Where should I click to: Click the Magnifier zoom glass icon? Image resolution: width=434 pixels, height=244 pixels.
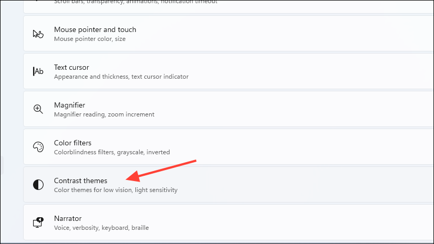pos(38,109)
